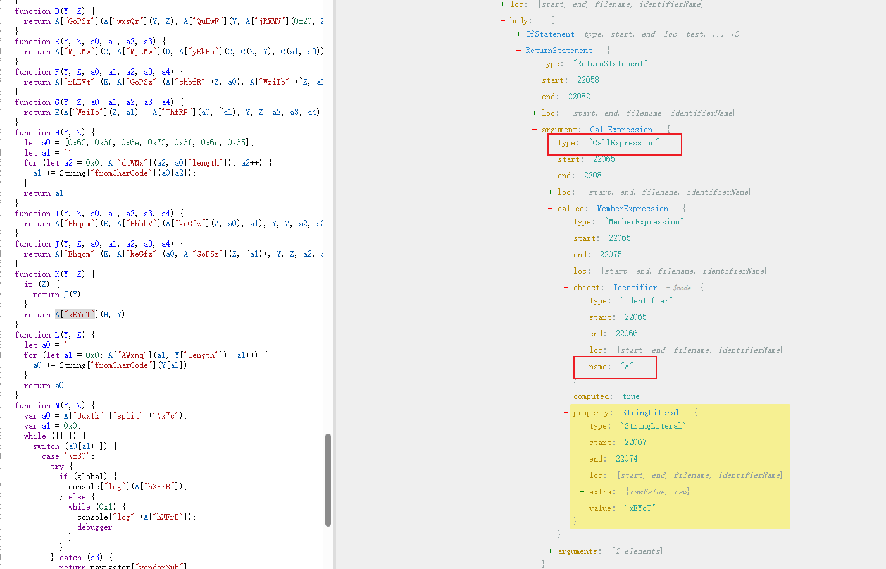886x569 pixels.
Task: Click the end value 22066
Action: tap(627, 334)
